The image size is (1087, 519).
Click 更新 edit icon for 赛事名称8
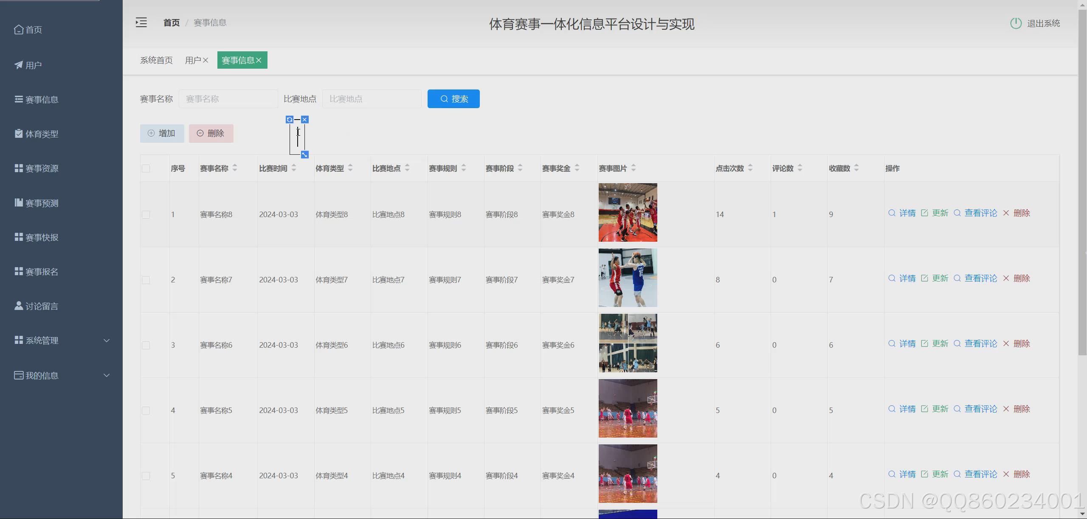coord(924,213)
